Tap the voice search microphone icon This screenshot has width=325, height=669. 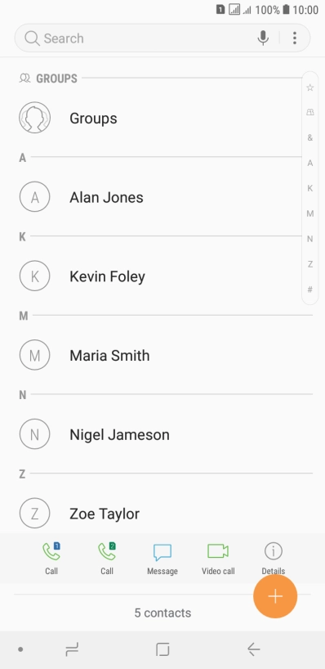[x=263, y=38]
